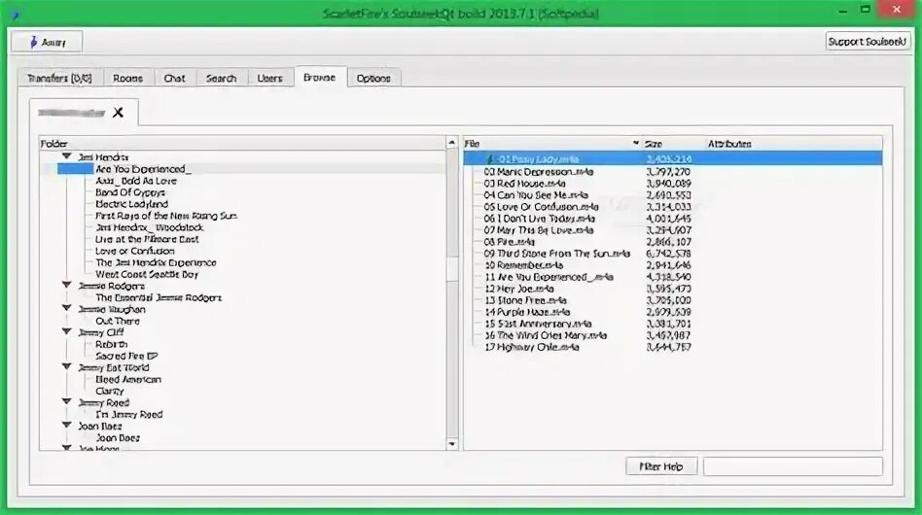Collapse the Joan Baez artist folder
The width and height of the screenshot is (922, 515).
click(67, 426)
